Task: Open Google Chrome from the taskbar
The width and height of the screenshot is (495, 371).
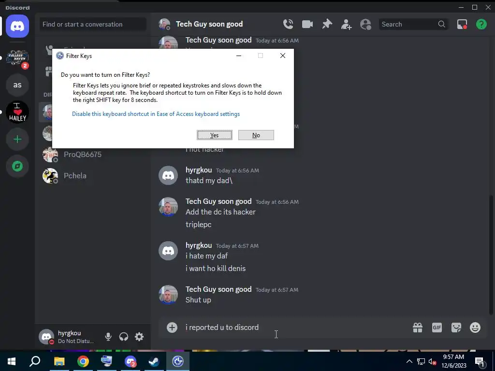Action: [83, 361]
